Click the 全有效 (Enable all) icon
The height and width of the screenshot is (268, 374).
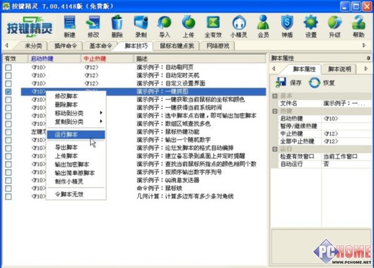click(214, 25)
